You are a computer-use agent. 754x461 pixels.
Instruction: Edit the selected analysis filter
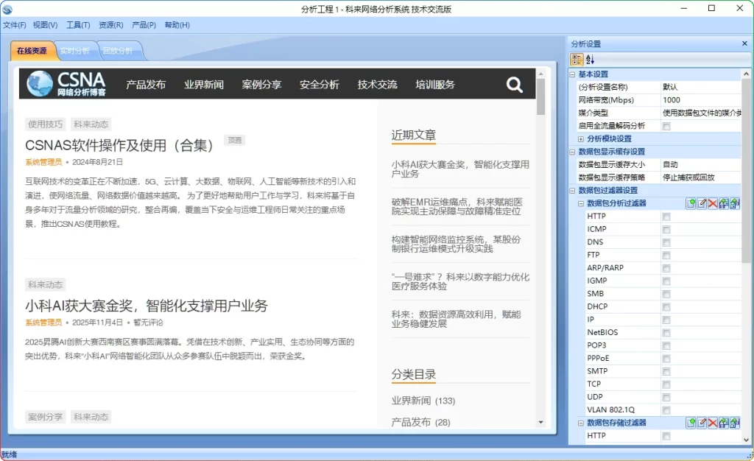(x=701, y=203)
